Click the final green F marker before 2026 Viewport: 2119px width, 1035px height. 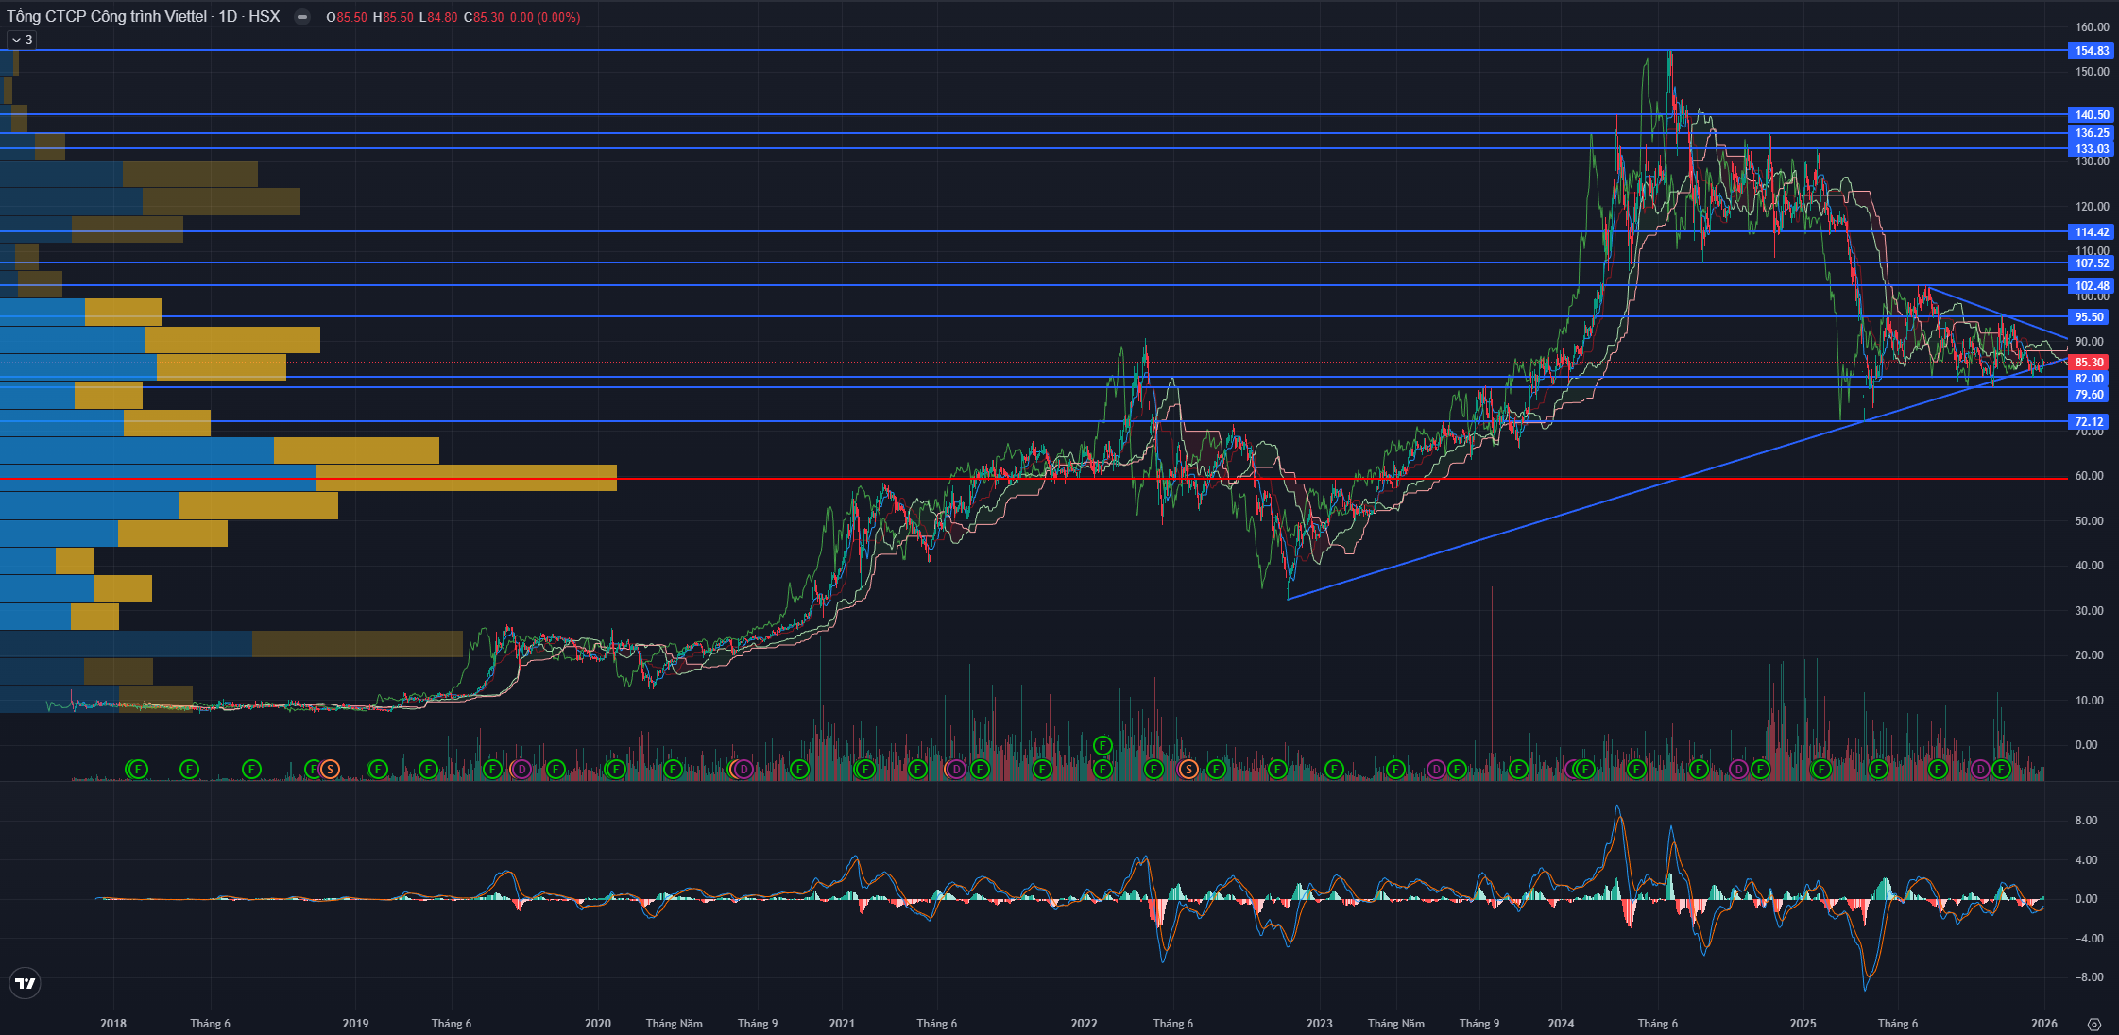[2001, 769]
